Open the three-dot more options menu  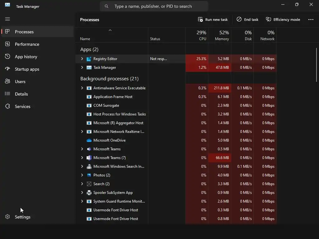tap(311, 20)
